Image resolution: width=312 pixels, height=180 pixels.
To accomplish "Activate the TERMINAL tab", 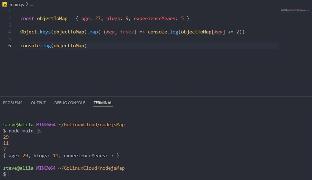I will pos(103,103).
